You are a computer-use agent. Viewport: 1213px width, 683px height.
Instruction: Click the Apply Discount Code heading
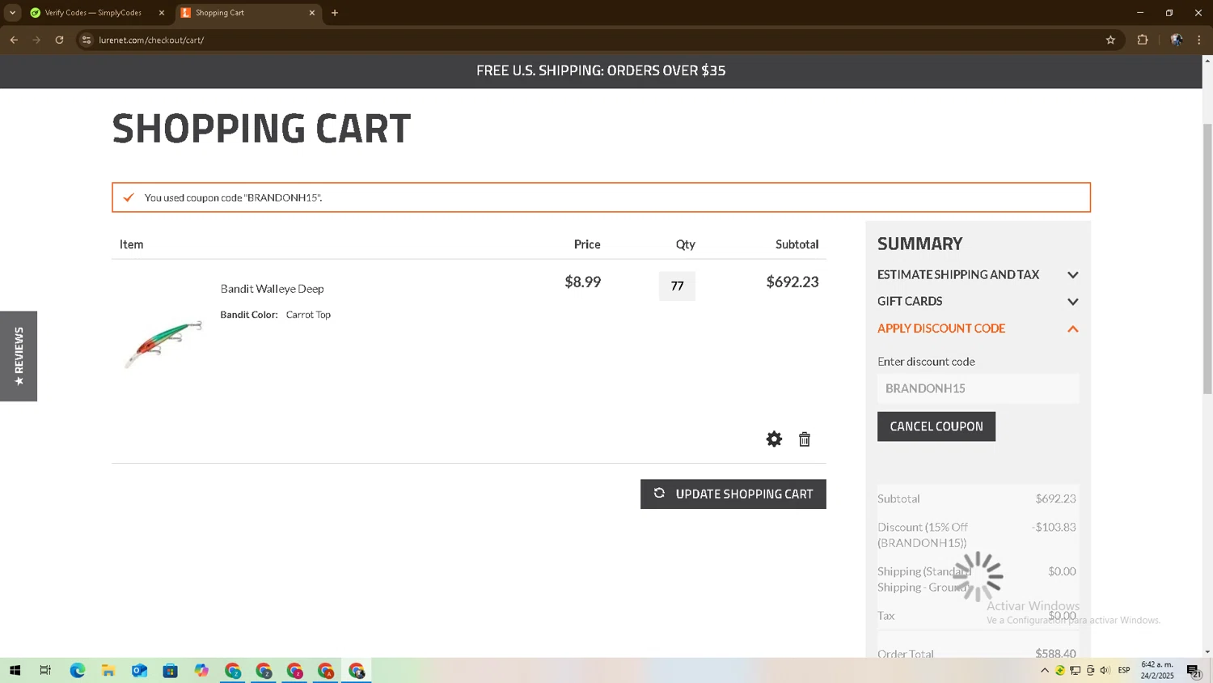click(941, 329)
